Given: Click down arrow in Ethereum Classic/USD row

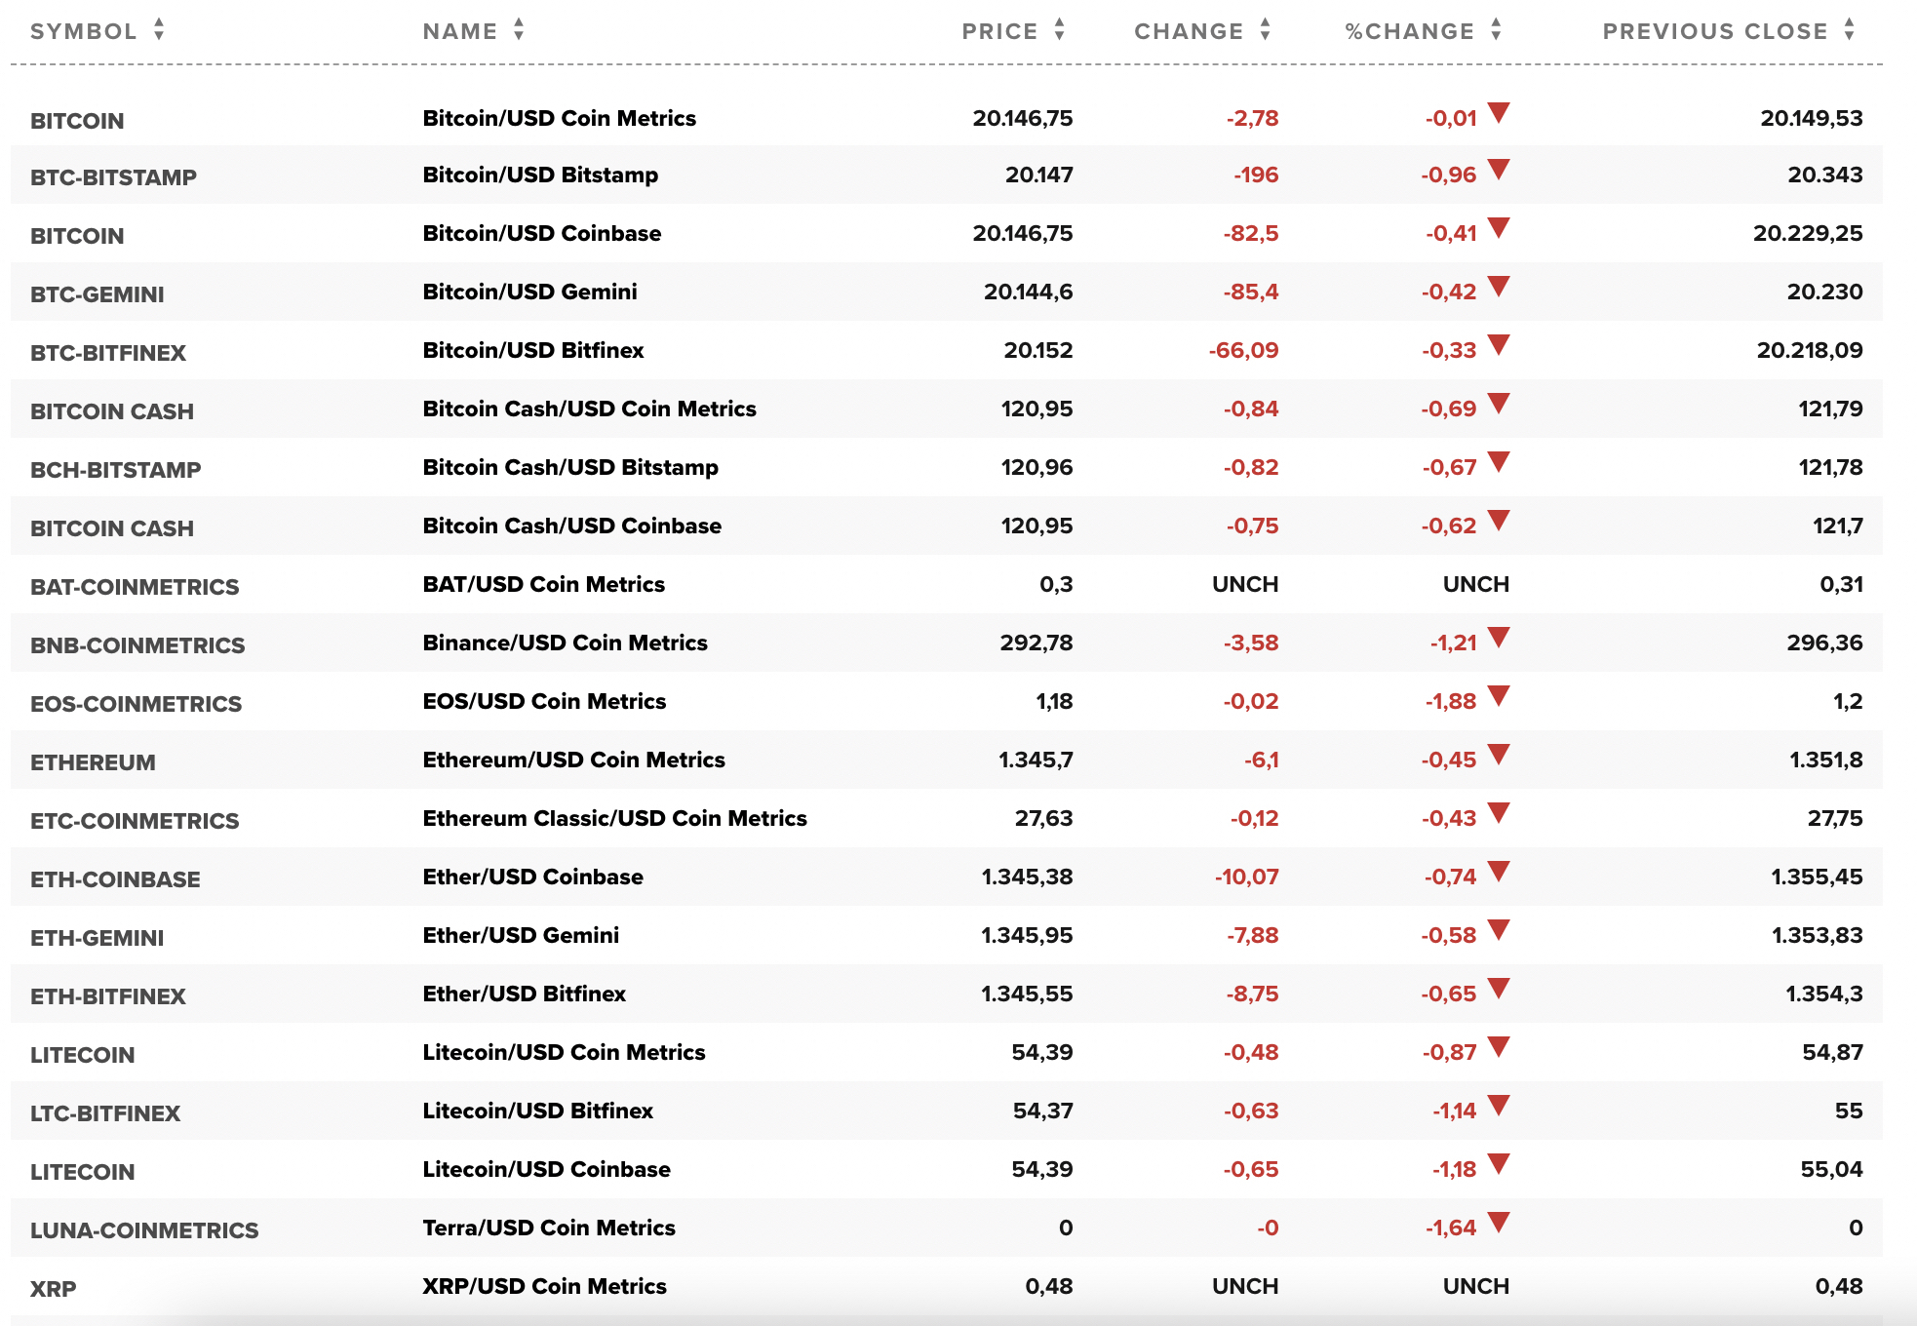Looking at the screenshot, I should point(1499,813).
